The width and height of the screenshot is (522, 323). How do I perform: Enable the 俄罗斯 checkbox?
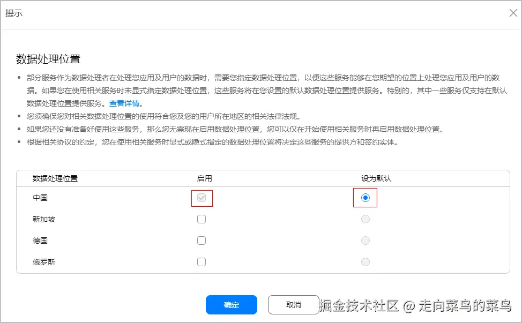coord(202,262)
